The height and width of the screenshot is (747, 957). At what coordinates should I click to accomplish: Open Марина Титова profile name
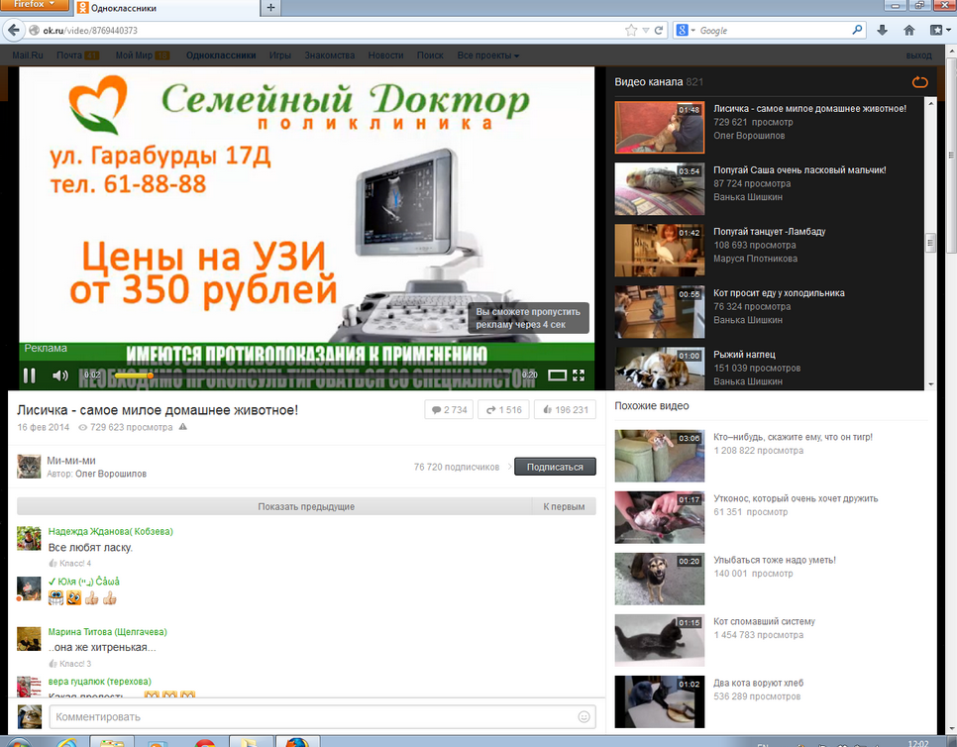(x=107, y=632)
